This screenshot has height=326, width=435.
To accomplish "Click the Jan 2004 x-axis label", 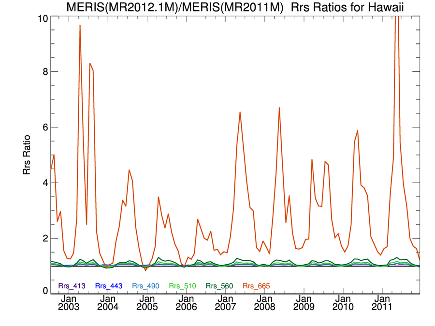I will coord(108,303).
